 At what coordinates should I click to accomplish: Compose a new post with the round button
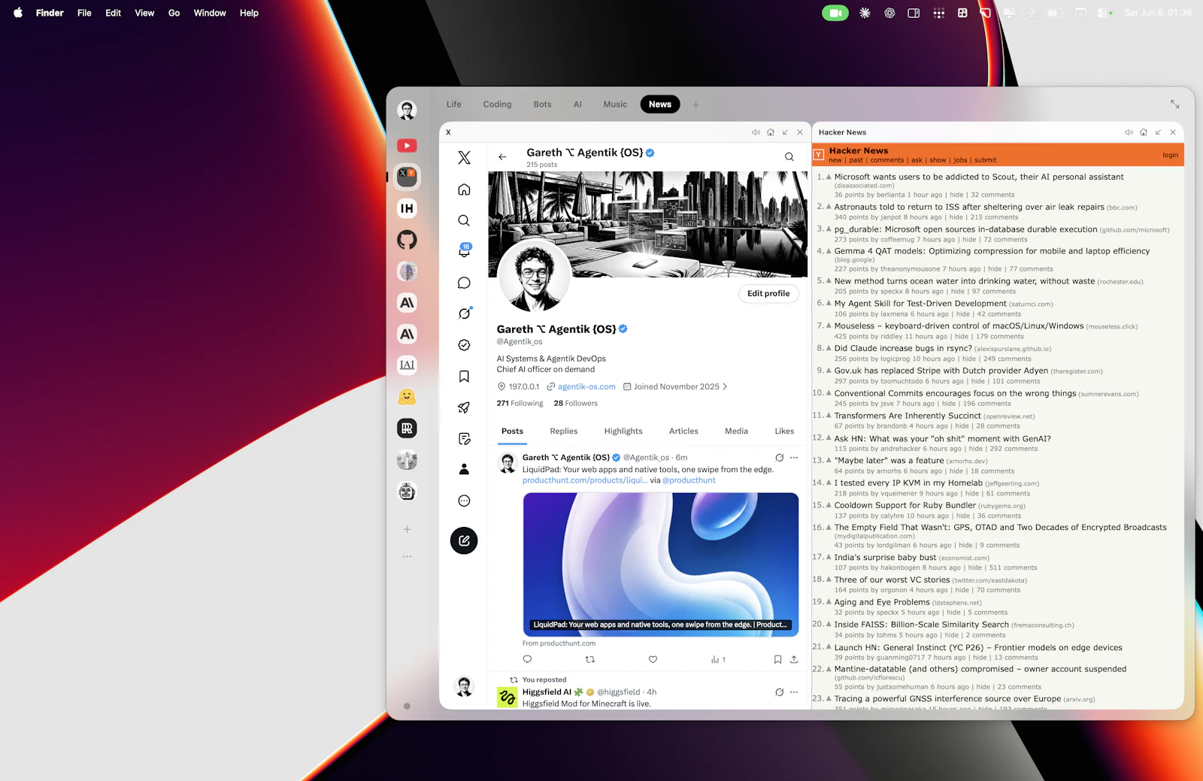464,540
